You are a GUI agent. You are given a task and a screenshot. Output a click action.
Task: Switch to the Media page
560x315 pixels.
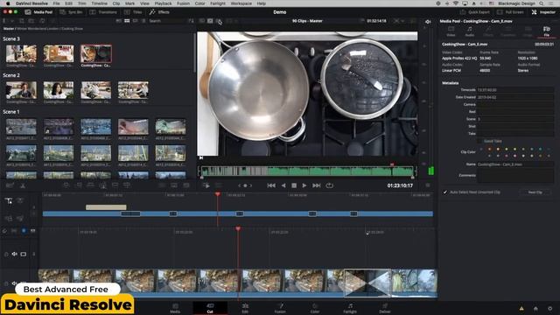click(x=175, y=308)
